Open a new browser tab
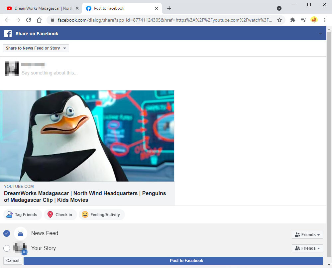Screen dimensions: 332x268 click(x=169, y=8)
